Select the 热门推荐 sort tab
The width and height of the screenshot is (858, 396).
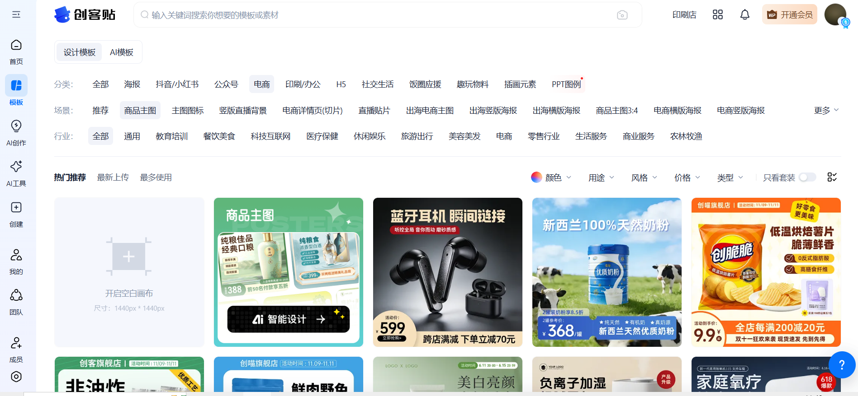coord(70,177)
